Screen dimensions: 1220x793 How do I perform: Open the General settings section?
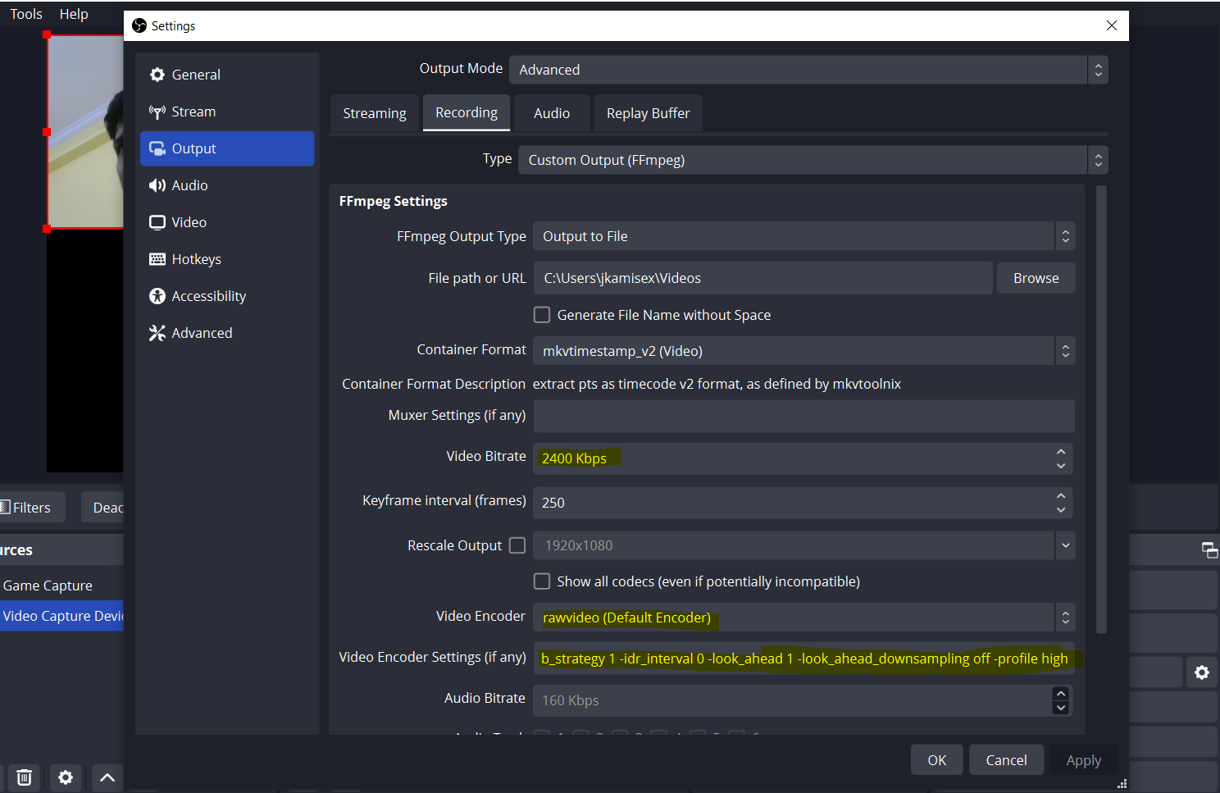click(x=195, y=74)
